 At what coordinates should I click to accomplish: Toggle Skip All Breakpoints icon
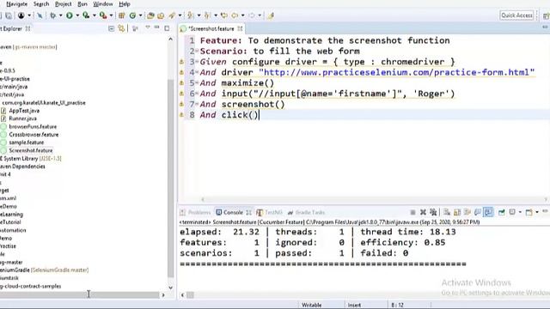[x=40, y=15]
